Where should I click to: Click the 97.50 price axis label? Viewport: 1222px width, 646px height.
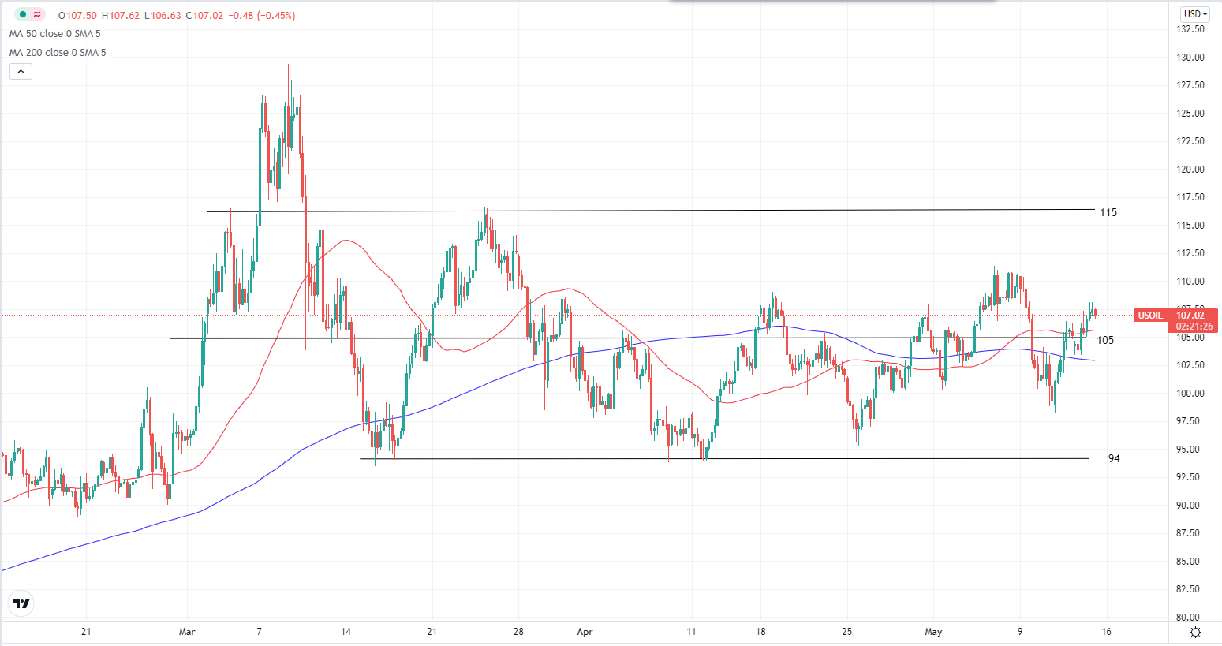(x=1190, y=421)
